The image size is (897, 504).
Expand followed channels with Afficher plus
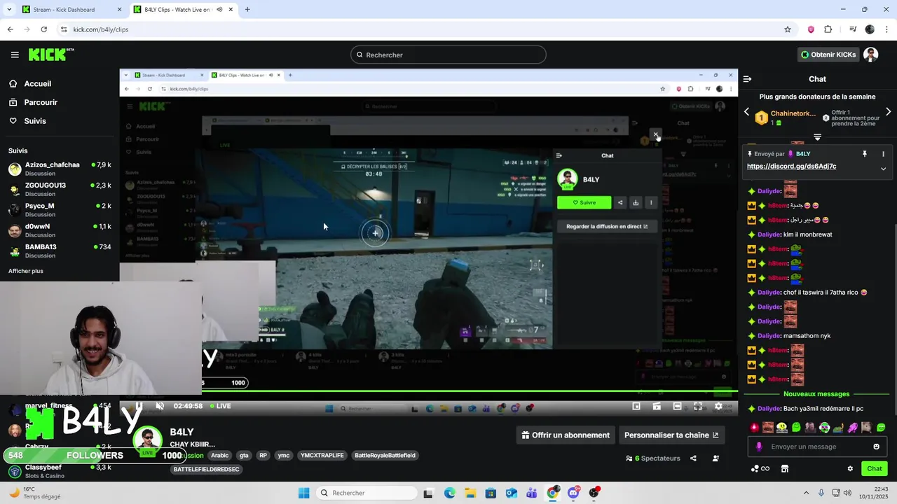pos(26,271)
